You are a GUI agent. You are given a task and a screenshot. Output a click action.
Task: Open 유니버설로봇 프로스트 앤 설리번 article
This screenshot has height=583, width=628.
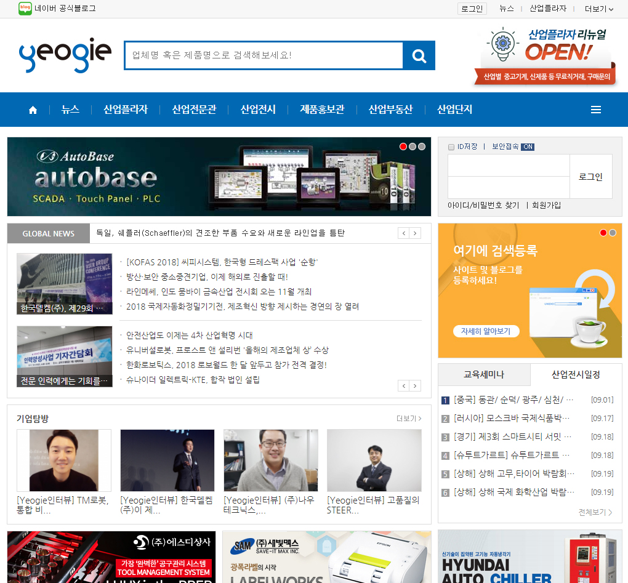[227, 350]
